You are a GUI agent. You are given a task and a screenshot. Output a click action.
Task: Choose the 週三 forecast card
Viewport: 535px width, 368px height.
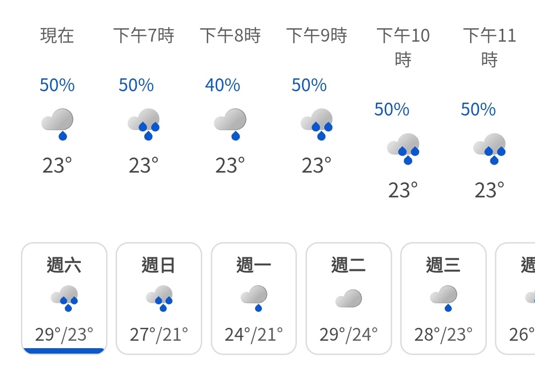pyautogui.click(x=443, y=299)
